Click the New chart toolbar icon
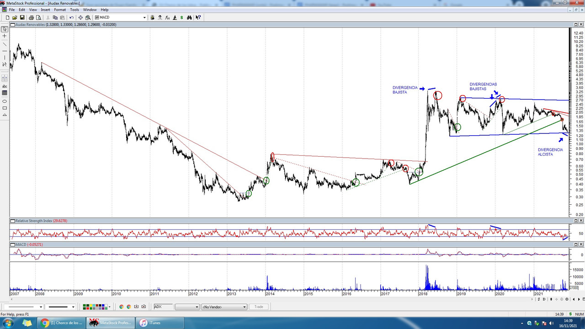This screenshot has width=585, height=329. tap(7, 17)
